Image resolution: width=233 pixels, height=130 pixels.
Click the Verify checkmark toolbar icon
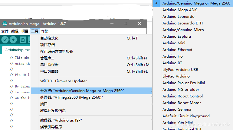pos(5,40)
